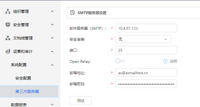Click the 邮箱密码 password field
Screen dimensions: 200x107
[x=146, y=84]
